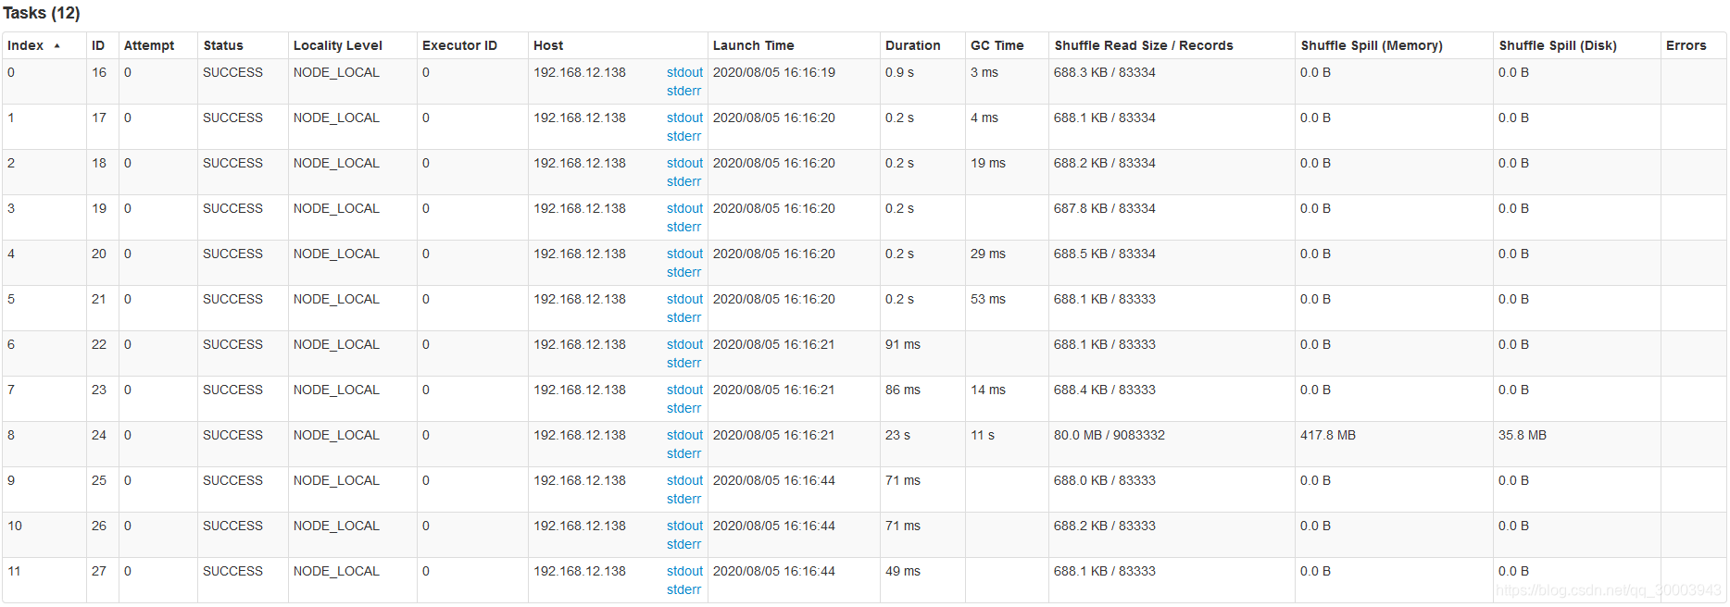Open stdout link for task ID 26
The image size is (1730, 607).
tap(685, 526)
